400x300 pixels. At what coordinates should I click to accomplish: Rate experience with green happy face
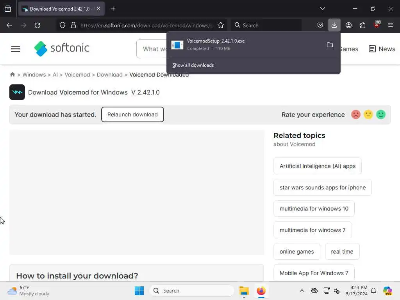pos(381,114)
